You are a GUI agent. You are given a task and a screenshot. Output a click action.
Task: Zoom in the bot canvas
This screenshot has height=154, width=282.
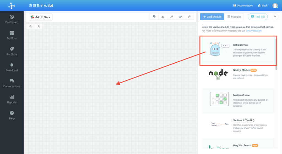[39, 26]
